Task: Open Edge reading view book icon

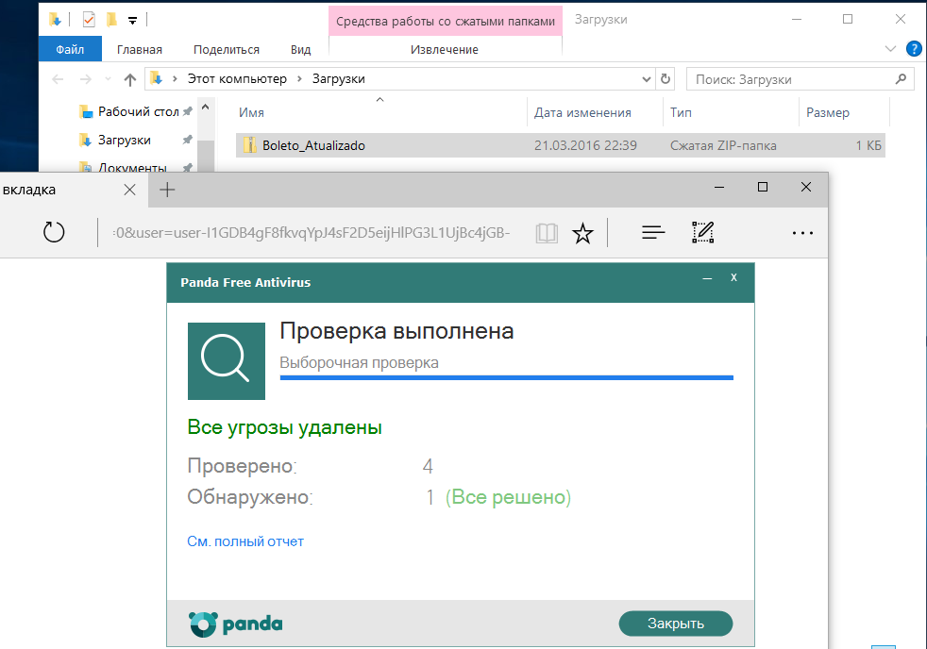Action: (x=547, y=233)
